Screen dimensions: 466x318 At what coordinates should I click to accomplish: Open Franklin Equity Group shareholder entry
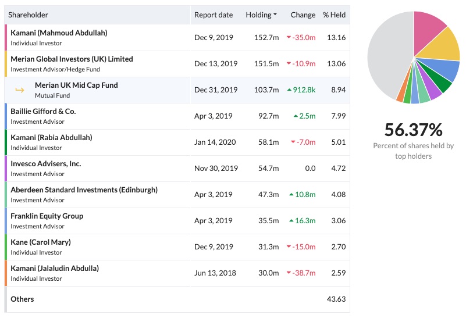[x=47, y=216]
